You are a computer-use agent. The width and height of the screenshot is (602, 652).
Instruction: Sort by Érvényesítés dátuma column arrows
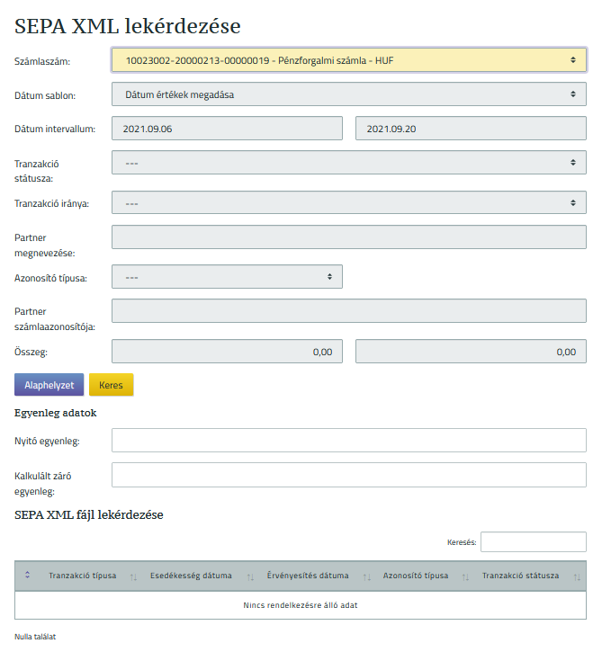pos(366,576)
